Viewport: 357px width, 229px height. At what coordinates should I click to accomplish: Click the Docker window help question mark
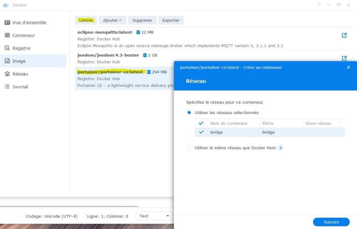(319, 5)
